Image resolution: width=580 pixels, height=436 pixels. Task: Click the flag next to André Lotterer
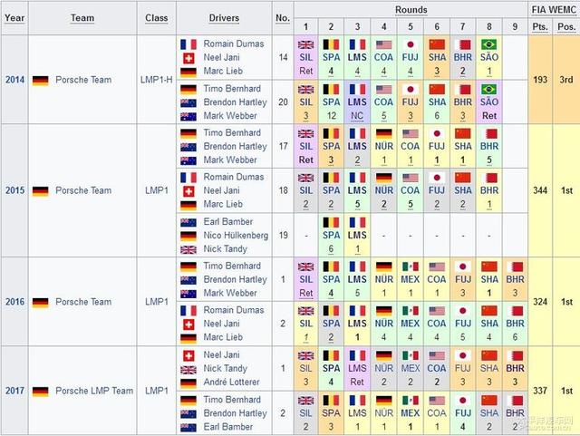(188, 383)
